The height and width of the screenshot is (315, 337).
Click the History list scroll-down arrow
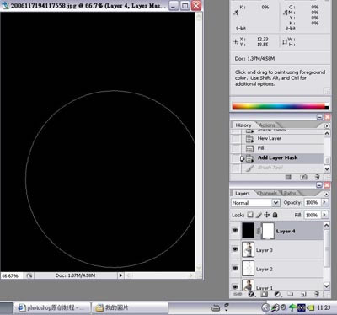[327, 168]
